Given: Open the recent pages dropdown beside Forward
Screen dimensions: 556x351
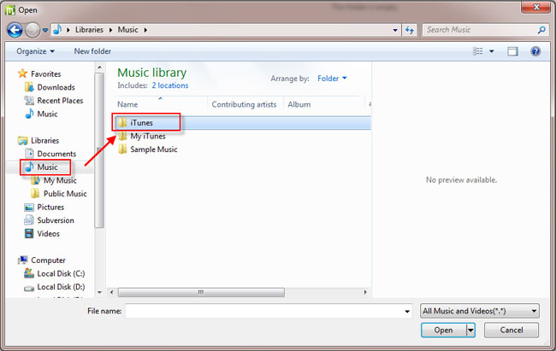Looking at the screenshot, I should click(45, 30).
